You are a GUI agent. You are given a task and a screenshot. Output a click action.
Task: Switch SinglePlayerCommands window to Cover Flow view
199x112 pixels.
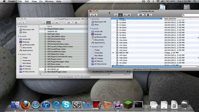[x=57, y=23]
